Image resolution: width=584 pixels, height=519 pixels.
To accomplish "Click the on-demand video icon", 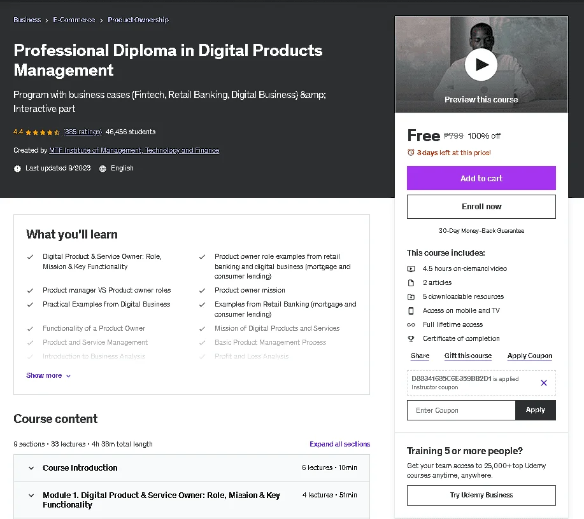I will pos(411,268).
